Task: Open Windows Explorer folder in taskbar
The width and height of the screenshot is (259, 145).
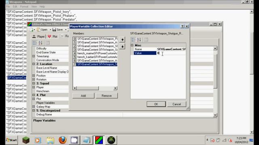Action: pyautogui.click(x=50, y=140)
